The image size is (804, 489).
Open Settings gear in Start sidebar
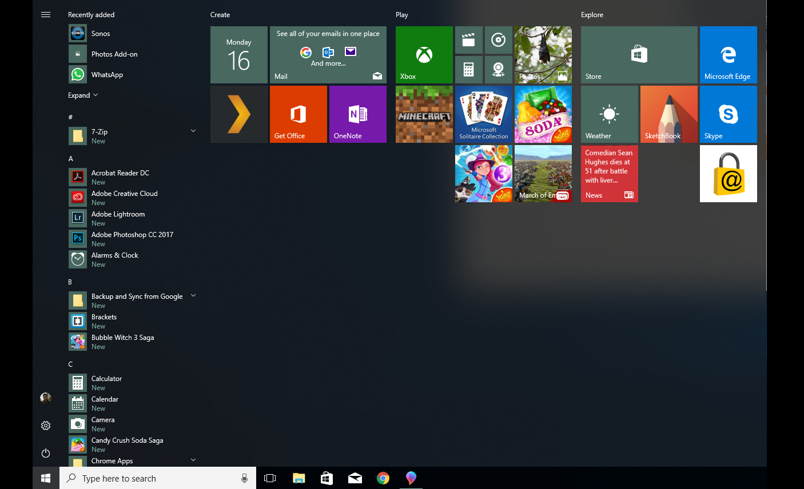tap(46, 426)
